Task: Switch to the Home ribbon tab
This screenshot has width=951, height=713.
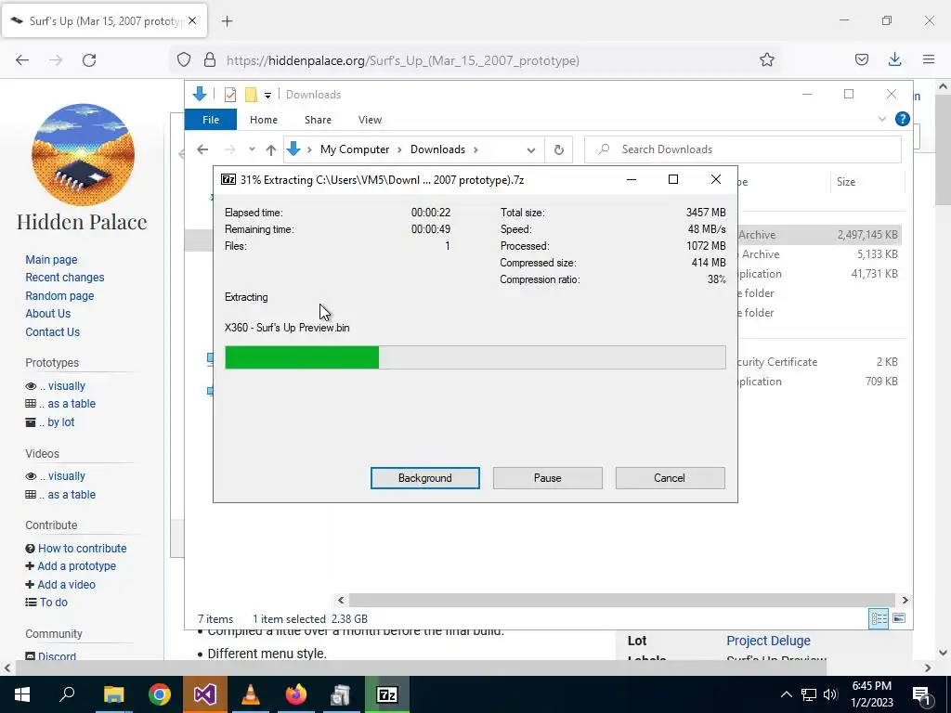Action: 263,120
